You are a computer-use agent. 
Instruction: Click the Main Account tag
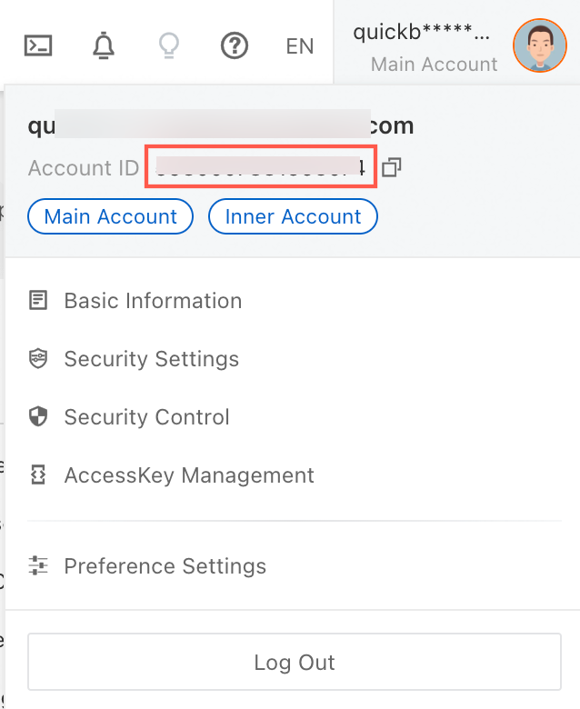click(x=110, y=217)
